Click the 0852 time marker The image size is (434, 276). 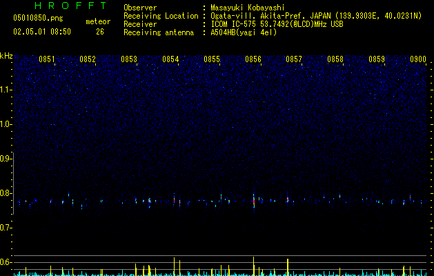88,59
